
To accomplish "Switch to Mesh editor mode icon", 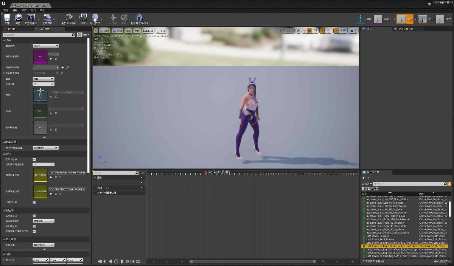I will pos(378,19).
